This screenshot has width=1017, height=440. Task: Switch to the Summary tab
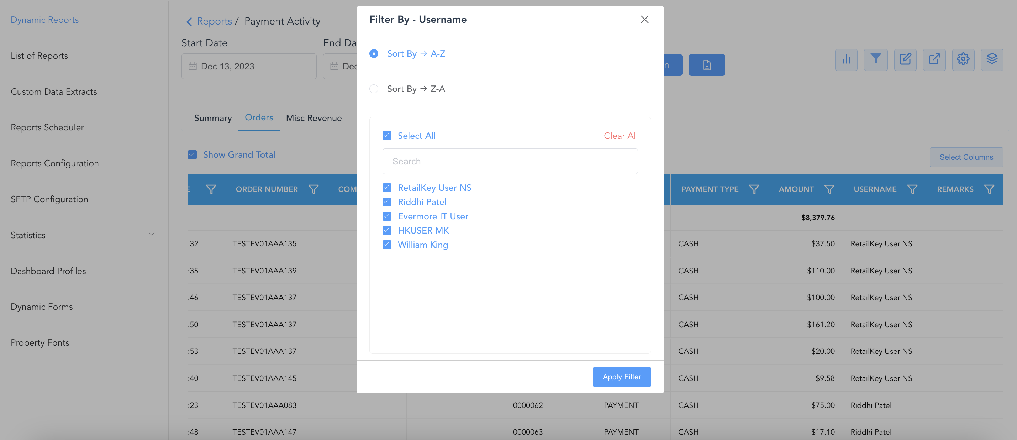(x=213, y=118)
